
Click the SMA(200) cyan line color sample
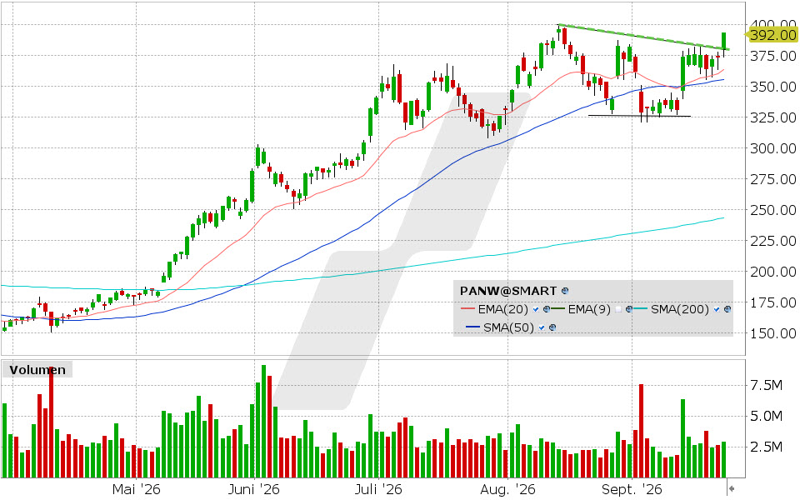click(x=641, y=309)
